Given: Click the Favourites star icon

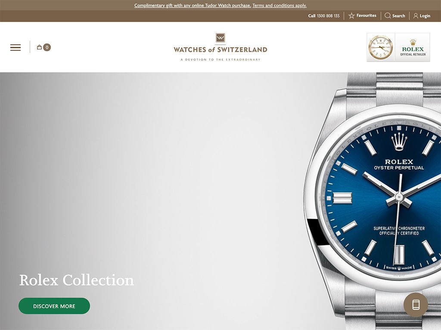Looking at the screenshot, I should pos(351,16).
